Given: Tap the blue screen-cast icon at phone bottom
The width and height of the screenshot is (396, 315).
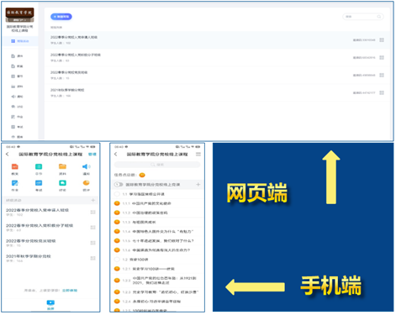Looking at the screenshot, I should [50, 304].
